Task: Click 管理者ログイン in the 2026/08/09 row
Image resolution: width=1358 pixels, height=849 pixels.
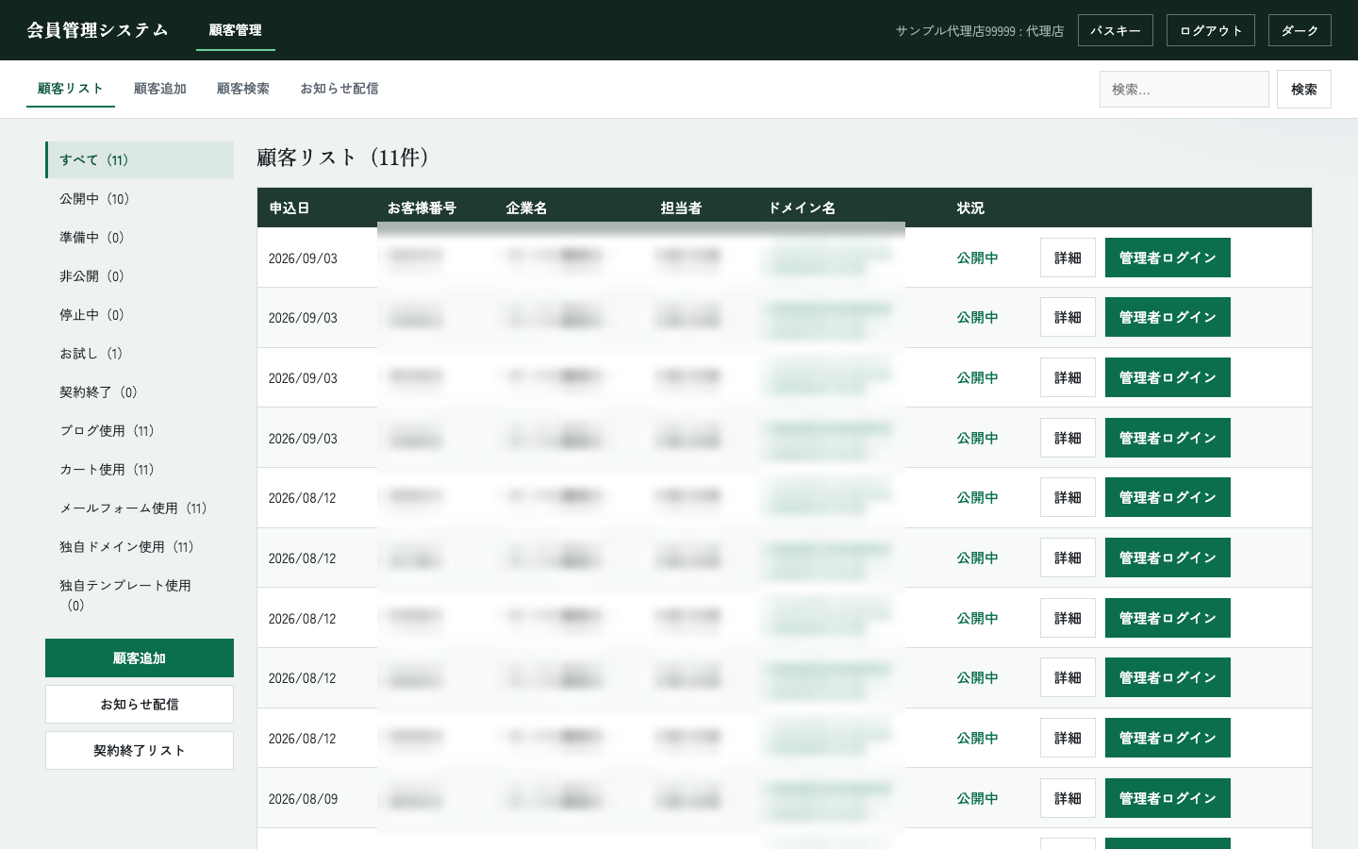Action: tap(1168, 798)
